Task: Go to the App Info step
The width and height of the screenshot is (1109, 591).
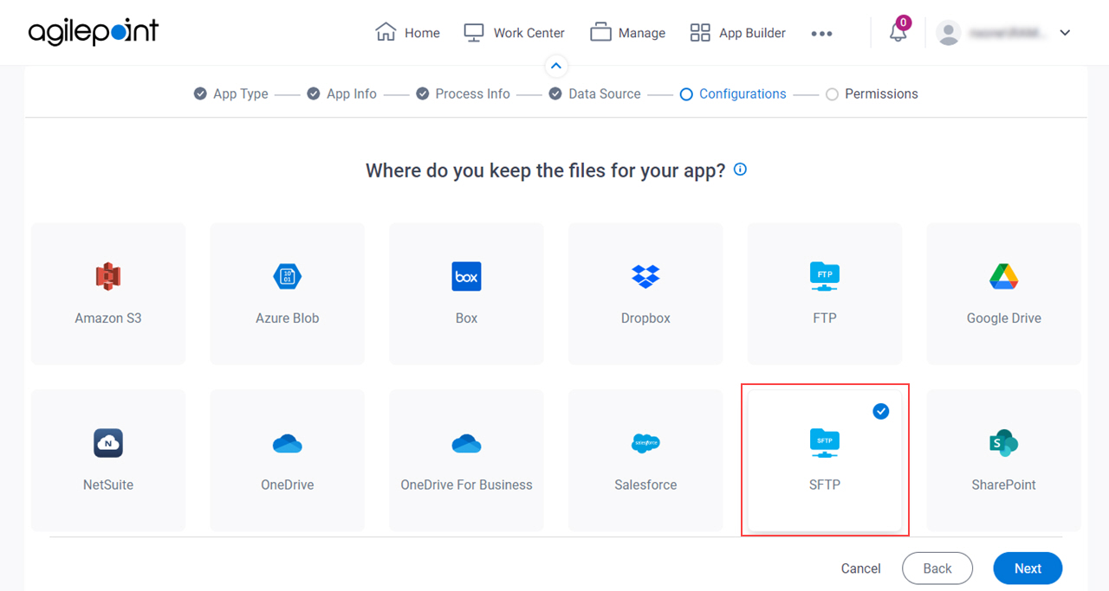Action: (341, 93)
